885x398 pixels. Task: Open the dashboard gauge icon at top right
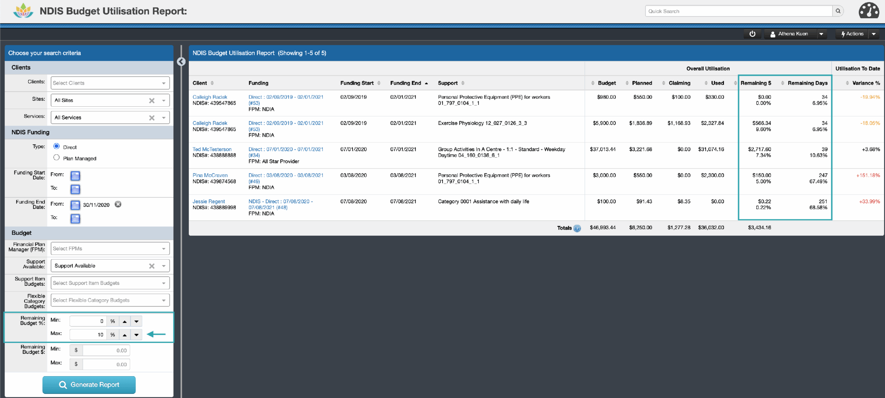[868, 11]
